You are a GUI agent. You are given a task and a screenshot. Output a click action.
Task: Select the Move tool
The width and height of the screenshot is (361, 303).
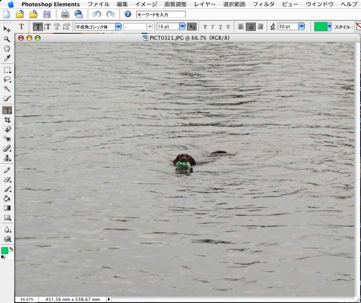tap(7, 29)
